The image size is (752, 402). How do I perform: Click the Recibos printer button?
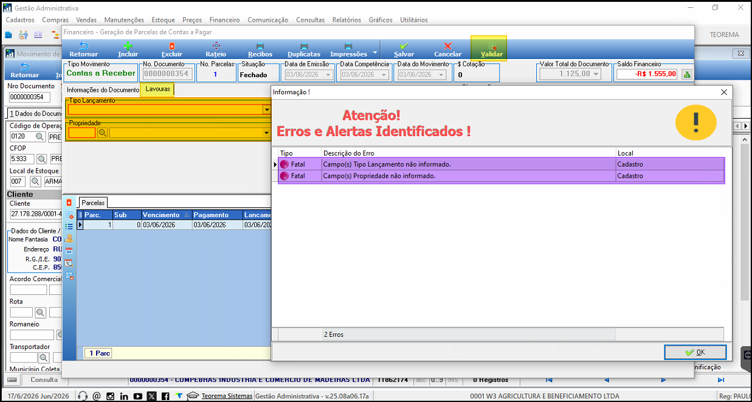click(x=260, y=50)
